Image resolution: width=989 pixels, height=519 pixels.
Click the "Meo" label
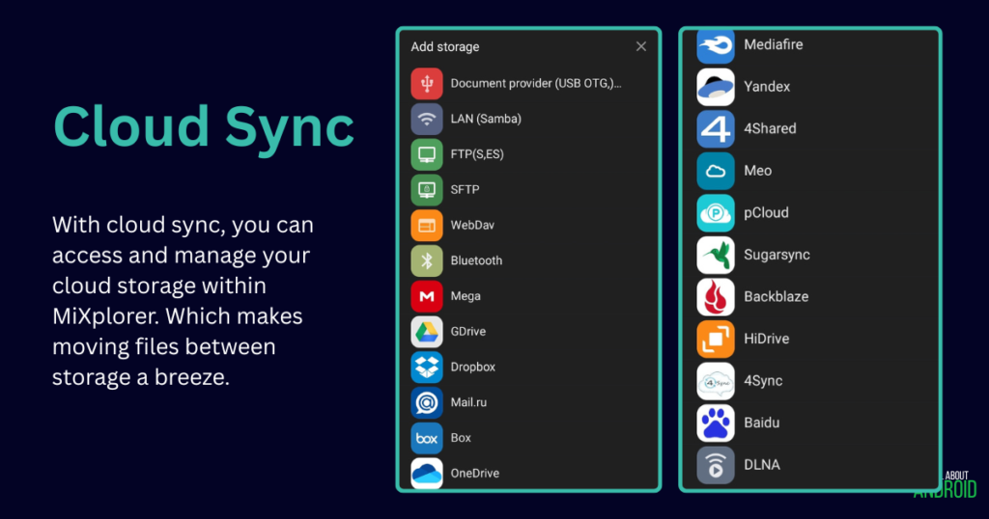click(757, 171)
